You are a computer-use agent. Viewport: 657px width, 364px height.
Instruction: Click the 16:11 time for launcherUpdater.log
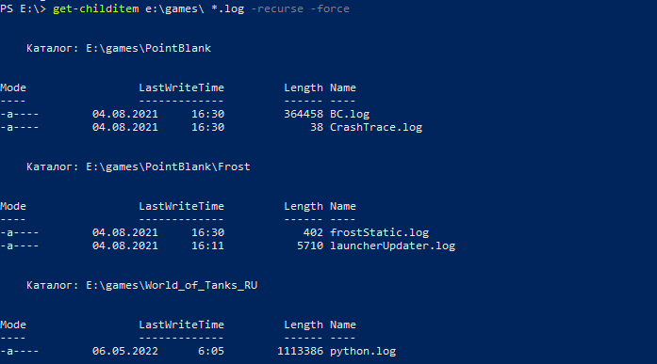pyautogui.click(x=207, y=246)
